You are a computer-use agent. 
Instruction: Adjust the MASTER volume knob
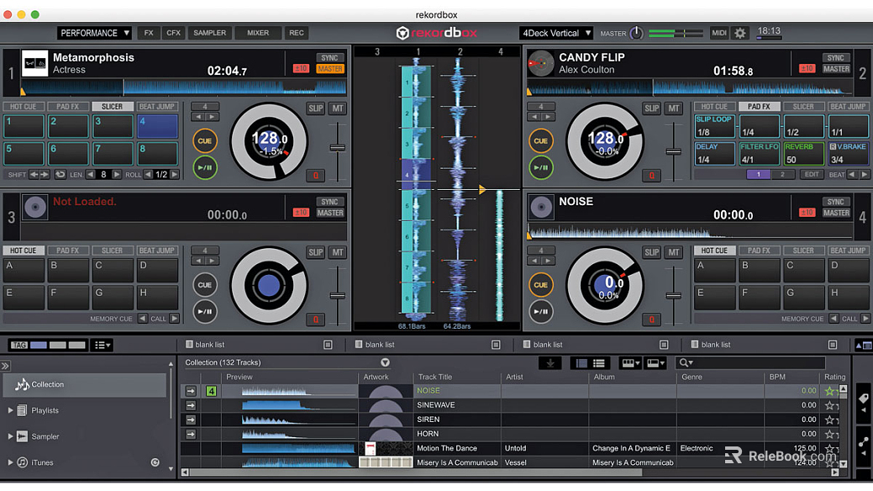click(x=636, y=34)
